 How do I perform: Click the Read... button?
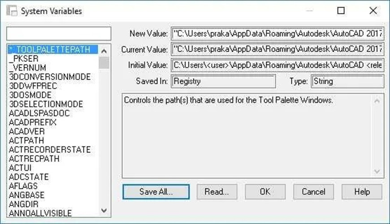[217, 192]
